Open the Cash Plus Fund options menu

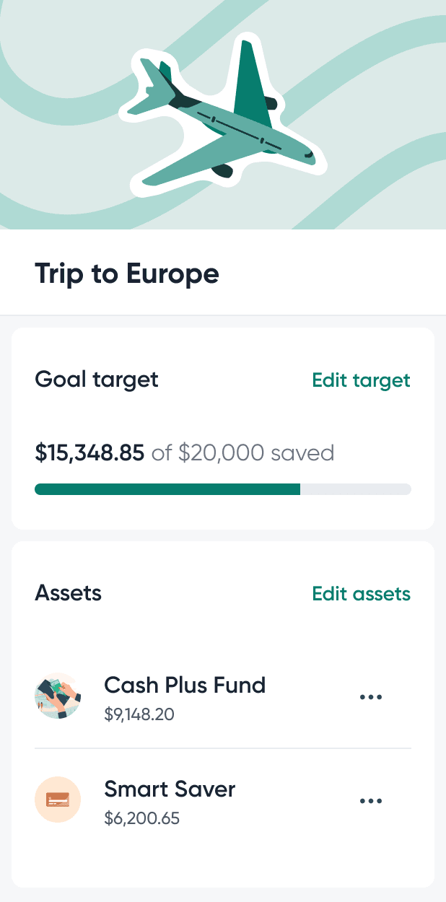tap(370, 697)
